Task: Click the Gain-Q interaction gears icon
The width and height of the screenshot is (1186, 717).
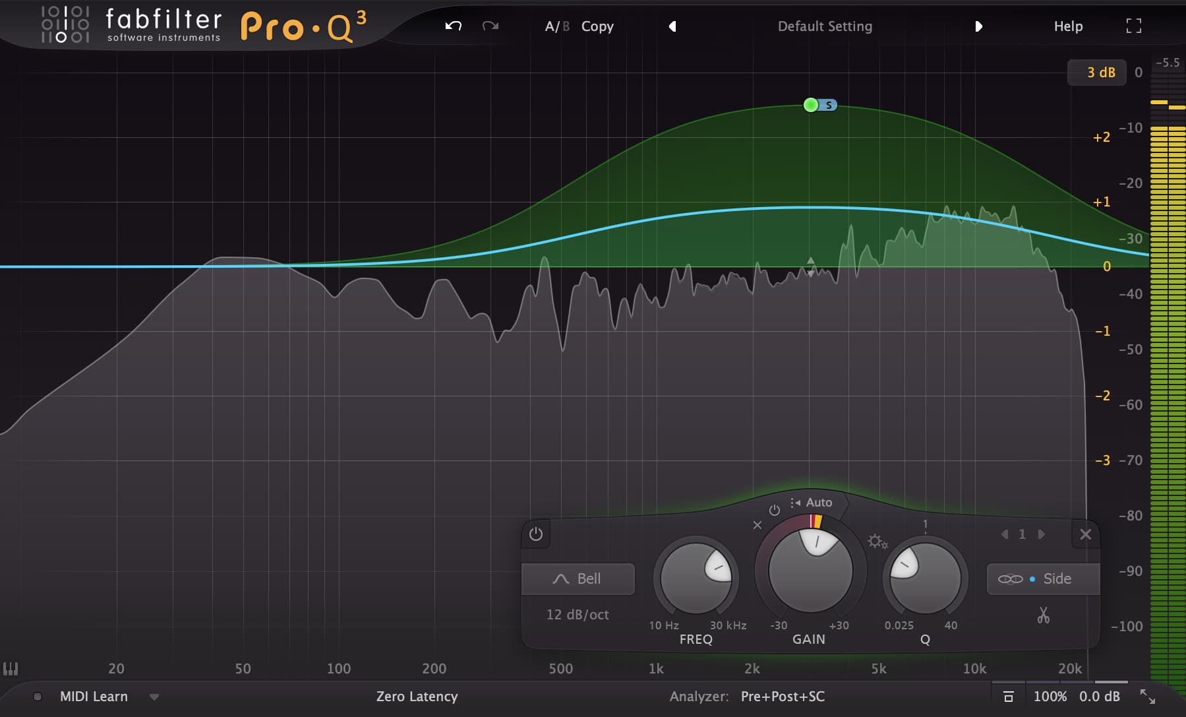Action: point(877,542)
